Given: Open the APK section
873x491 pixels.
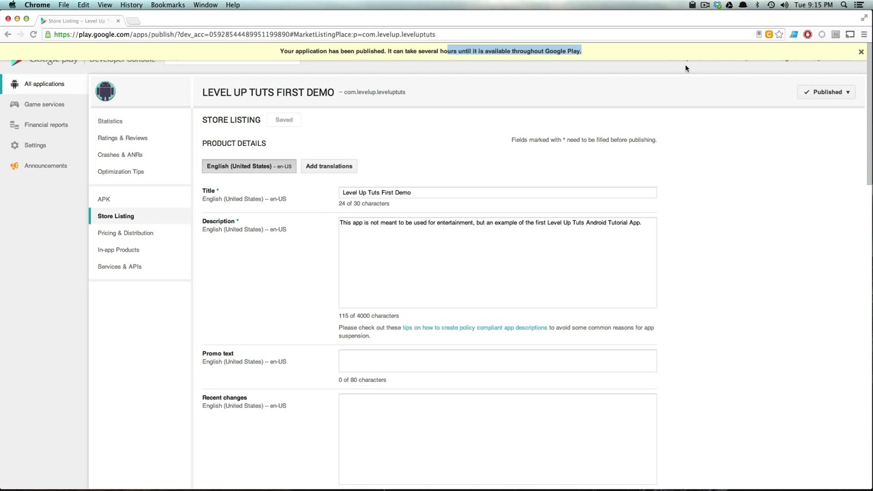Looking at the screenshot, I should [x=104, y=199].
